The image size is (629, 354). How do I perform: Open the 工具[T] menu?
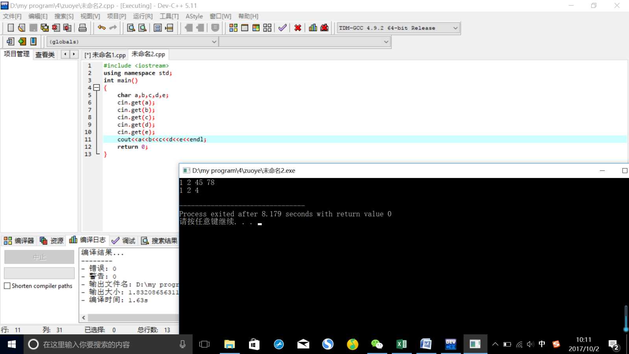click(169, 16)
